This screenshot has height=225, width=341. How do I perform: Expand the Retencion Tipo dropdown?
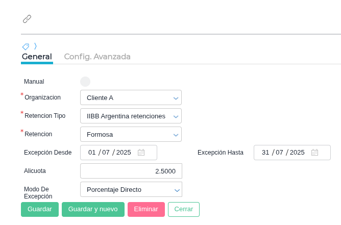coord(131,116)
